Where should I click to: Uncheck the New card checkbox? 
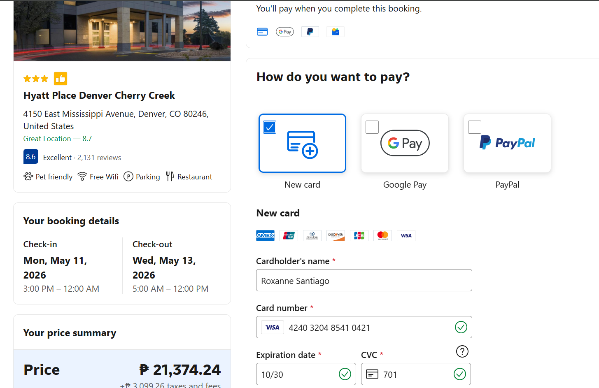tap(270, 127)
